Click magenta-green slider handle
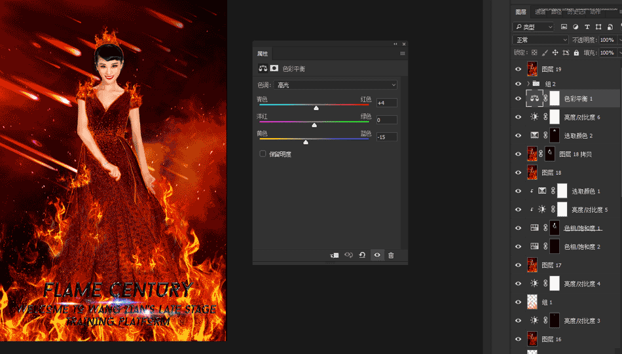 314,125
